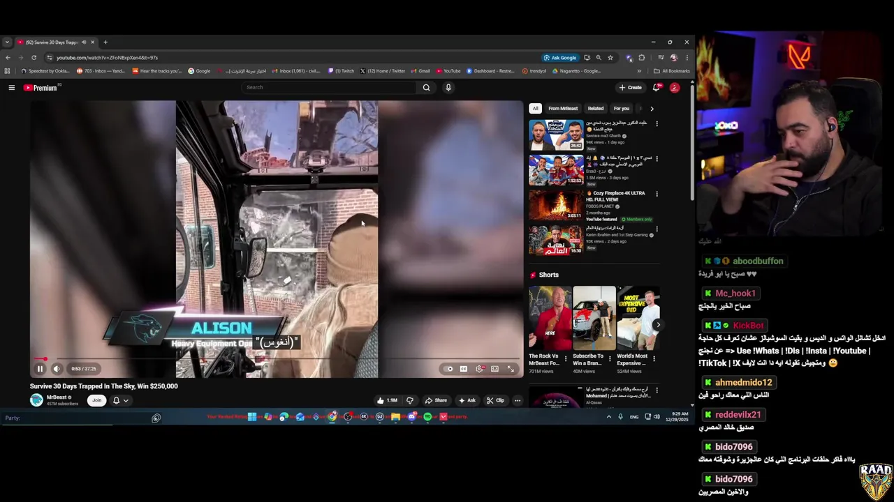Open a new browser tab with plus

tap(105, 43)
